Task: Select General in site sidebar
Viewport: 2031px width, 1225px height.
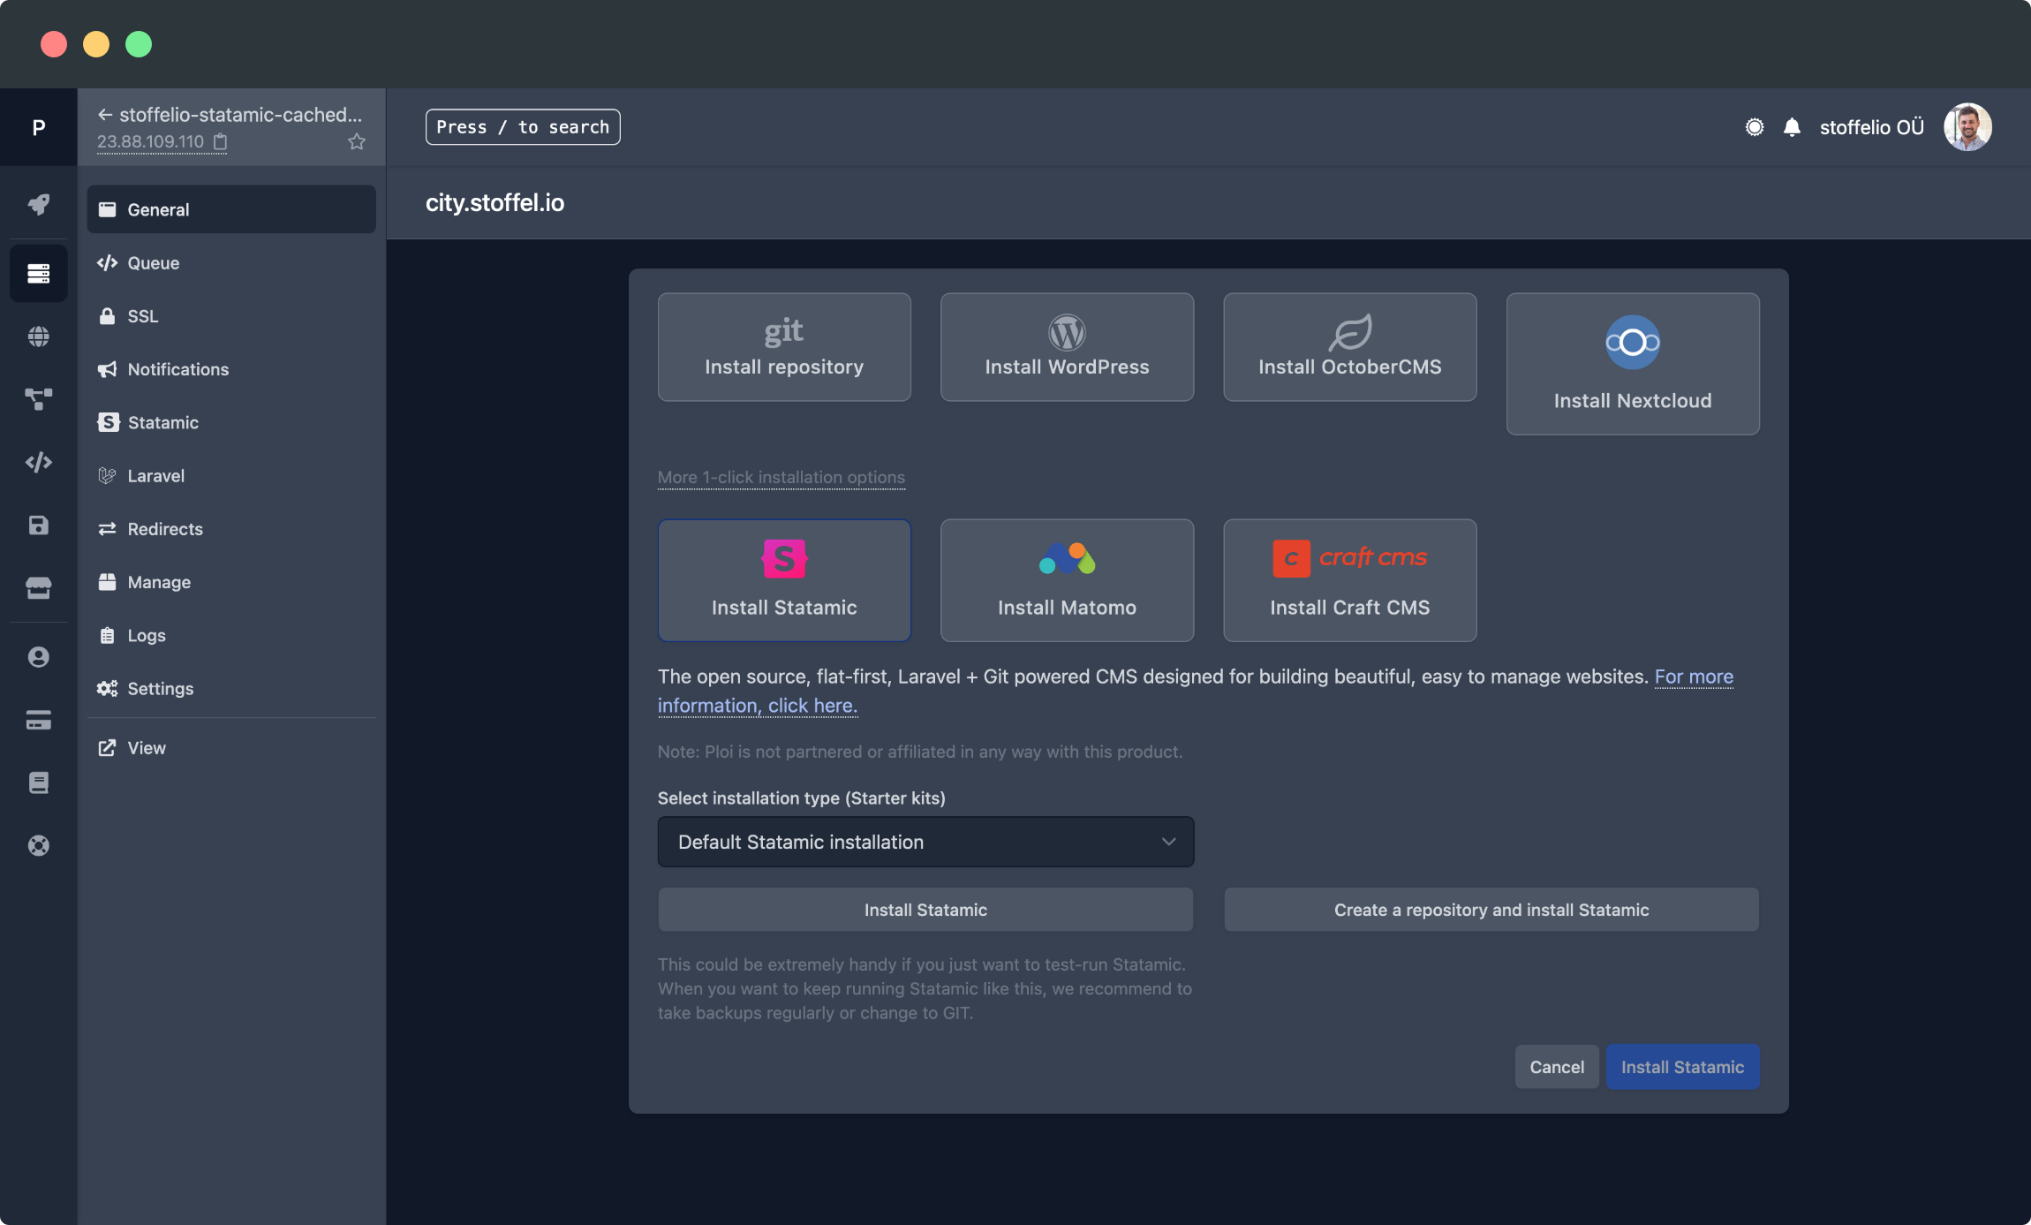Action: point(231,209)
